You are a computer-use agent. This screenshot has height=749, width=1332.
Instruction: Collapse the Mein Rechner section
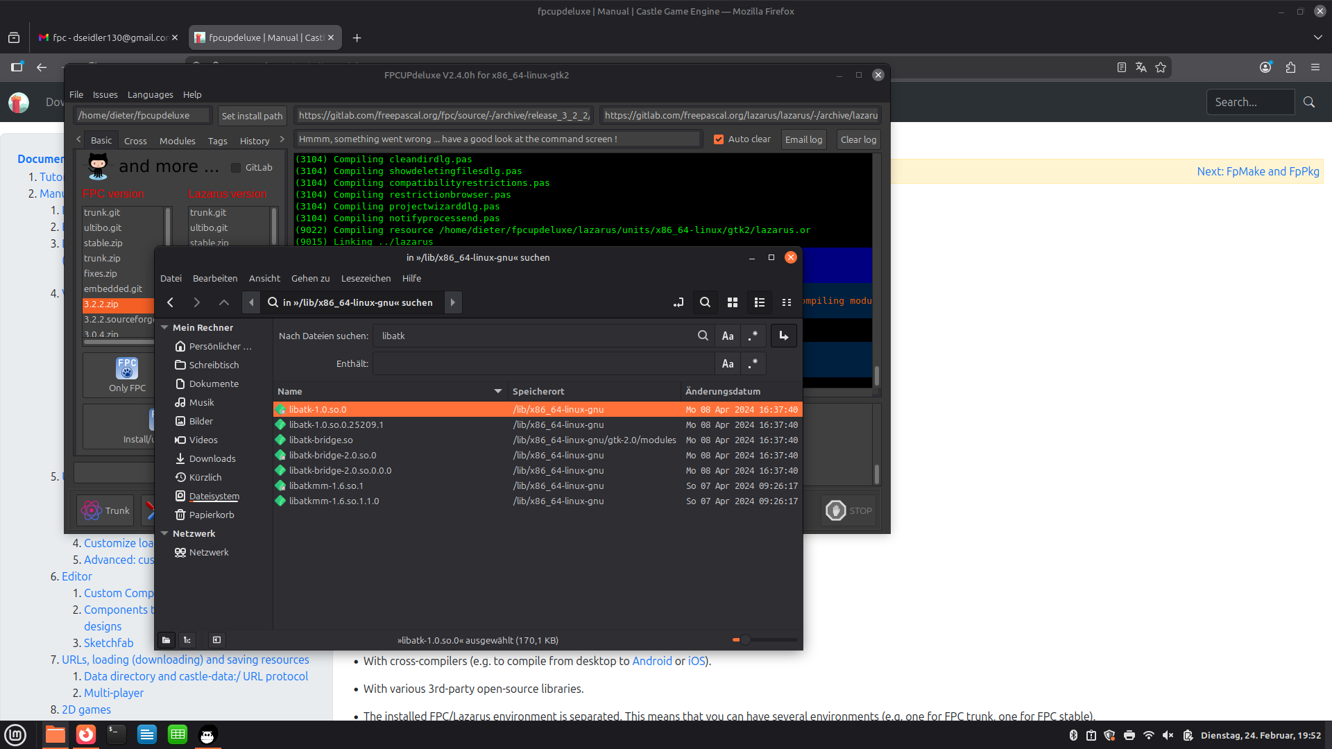tap(165, 327)
